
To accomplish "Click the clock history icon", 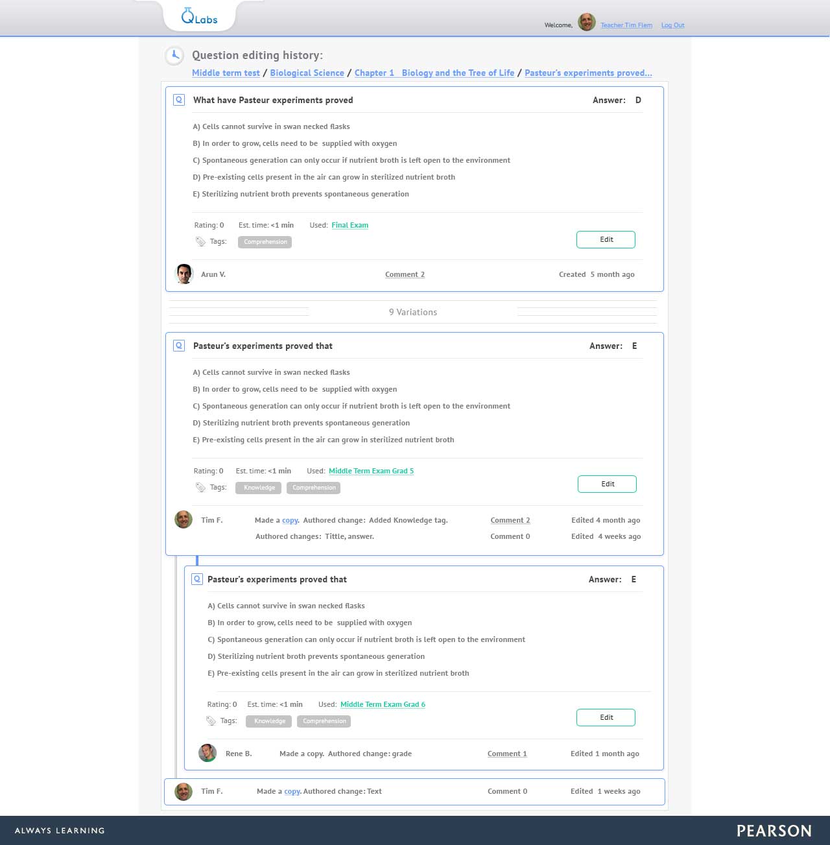I will (174, 56).
